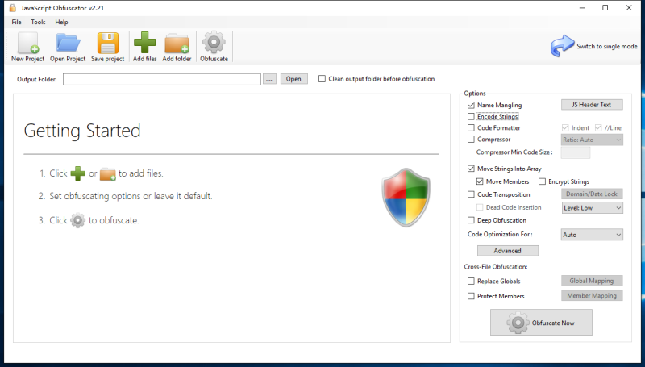Enable the Encode Strings checkbox
This screenshot has width=645, height=367.
(x=472, y=117)
